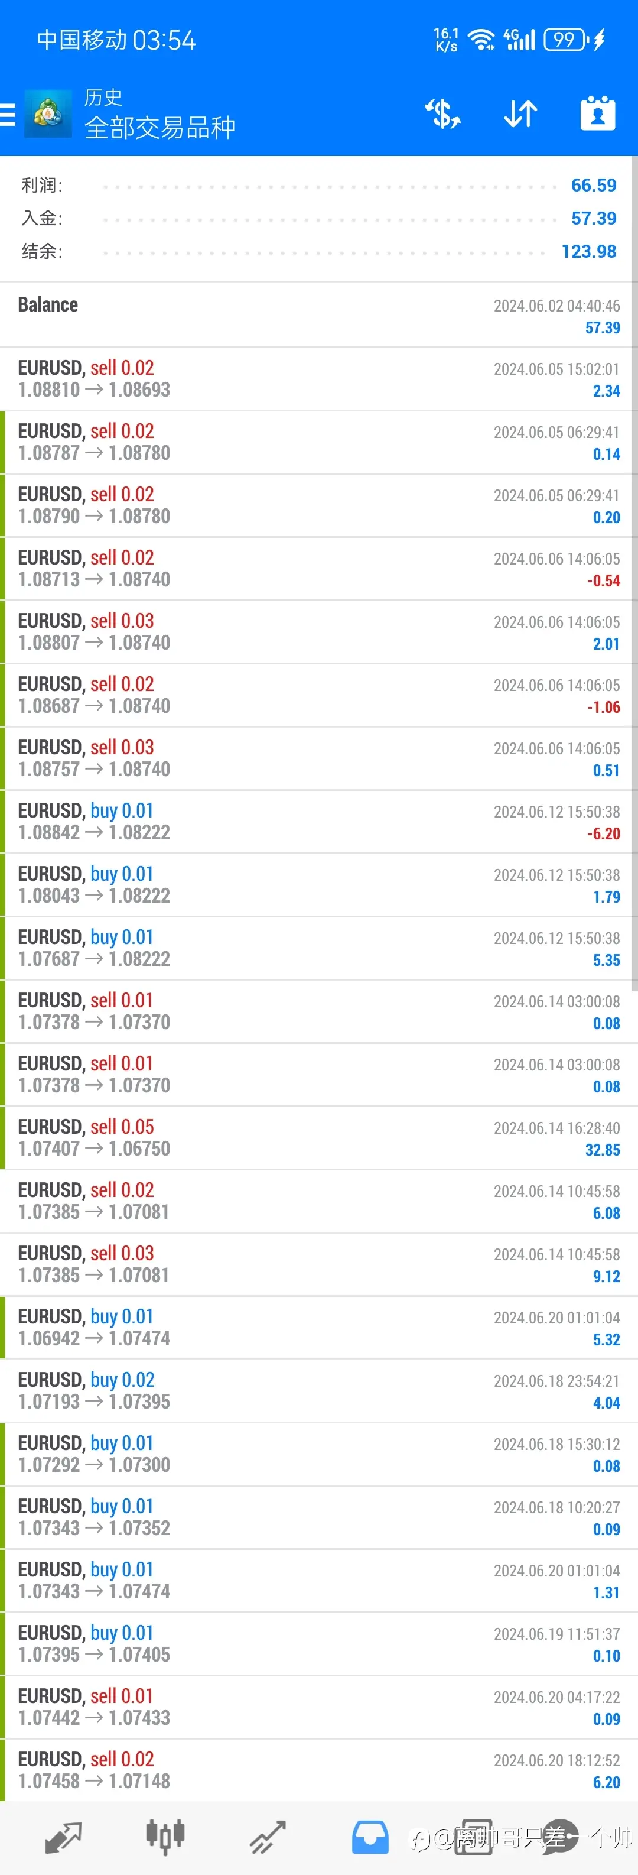Viewport: 638px width, 1875px height.
Task: Tap the profit total 66.59
Action: click(594, 185)
